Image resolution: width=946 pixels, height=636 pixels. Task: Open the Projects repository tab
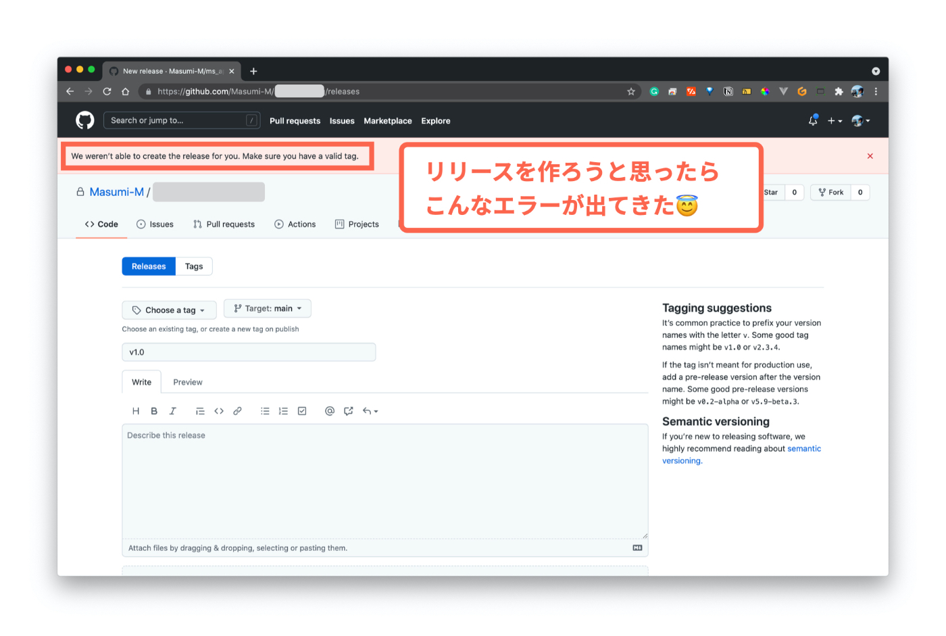pyautogui.click(x=357, y=224)
